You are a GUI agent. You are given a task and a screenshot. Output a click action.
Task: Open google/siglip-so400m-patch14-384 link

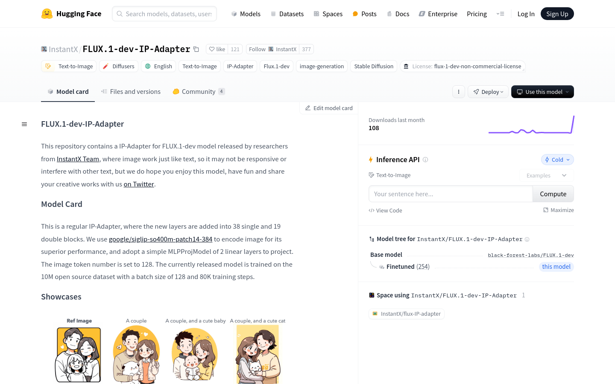click(x=161, y=239)
